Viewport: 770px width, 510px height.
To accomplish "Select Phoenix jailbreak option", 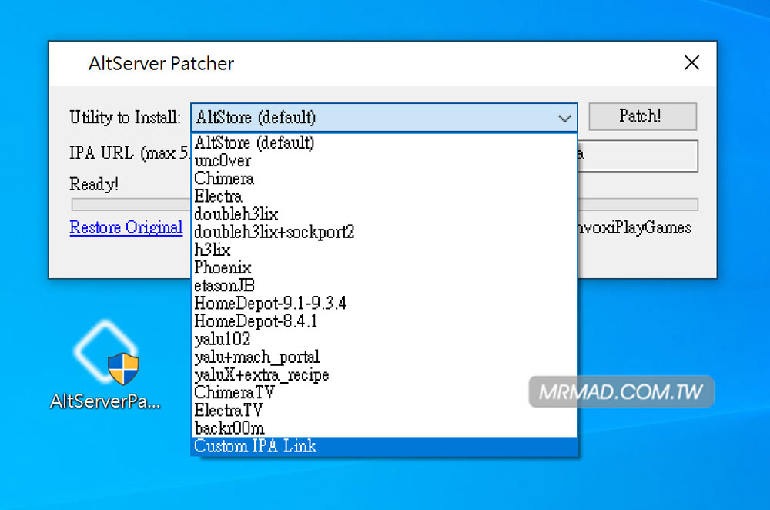I will coord(384,267).
